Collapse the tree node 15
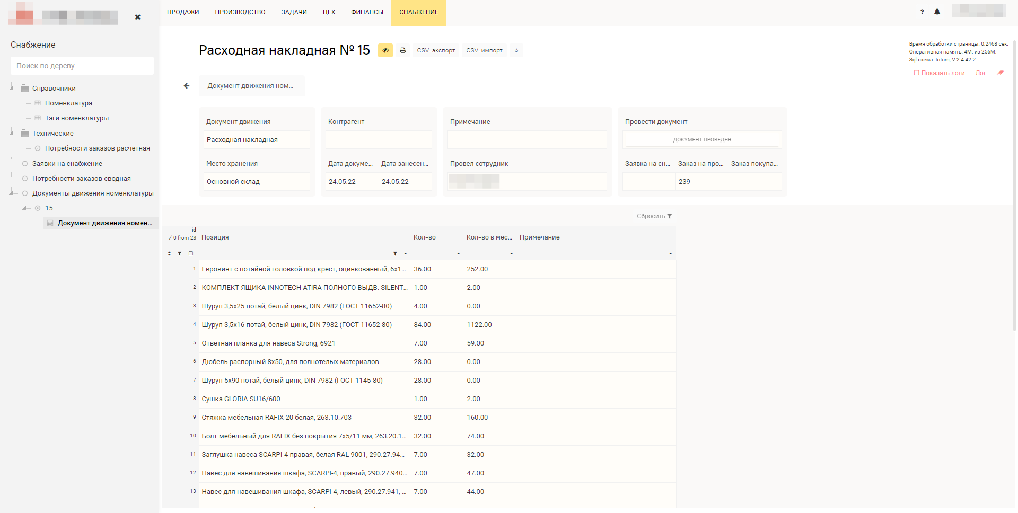1018x513 pixels. click(x=24, y=208)
